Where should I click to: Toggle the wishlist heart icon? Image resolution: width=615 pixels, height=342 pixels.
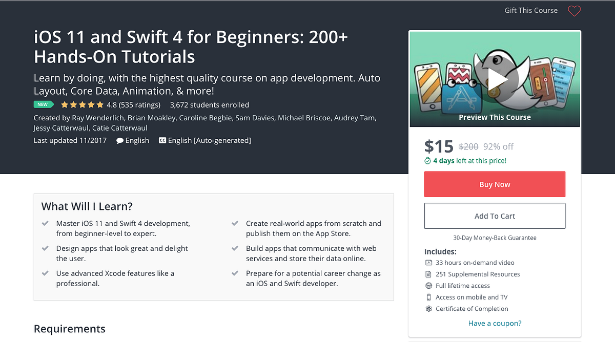tap(574, 11)
